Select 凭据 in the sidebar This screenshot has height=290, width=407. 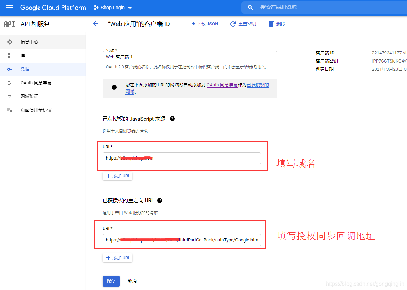[x=43, y=69]
